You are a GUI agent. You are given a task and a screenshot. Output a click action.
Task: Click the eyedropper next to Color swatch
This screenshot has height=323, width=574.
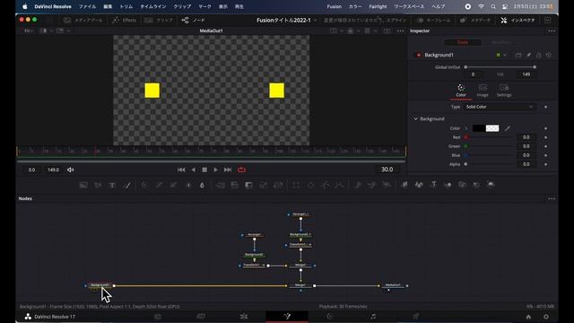pos(507,128)
